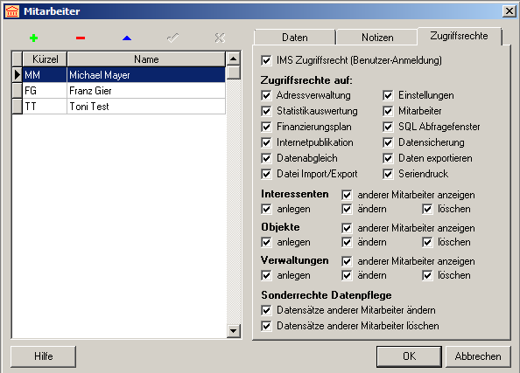Cancel the dialog with Abbrechen
Viewport: 520px width, 373px height.
[x=478, y=356]
